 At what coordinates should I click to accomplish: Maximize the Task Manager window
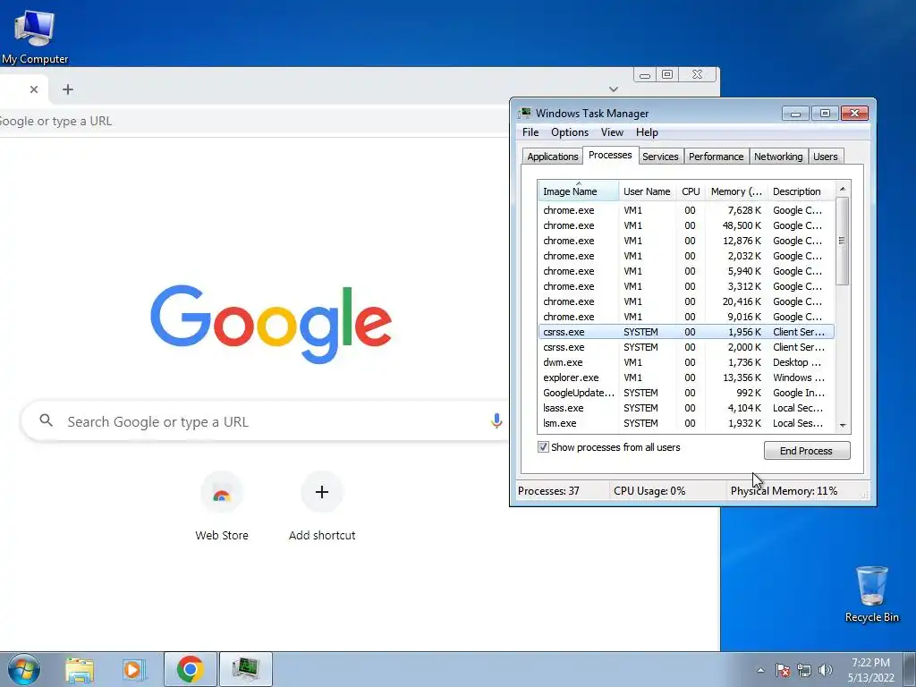point(825,114)
